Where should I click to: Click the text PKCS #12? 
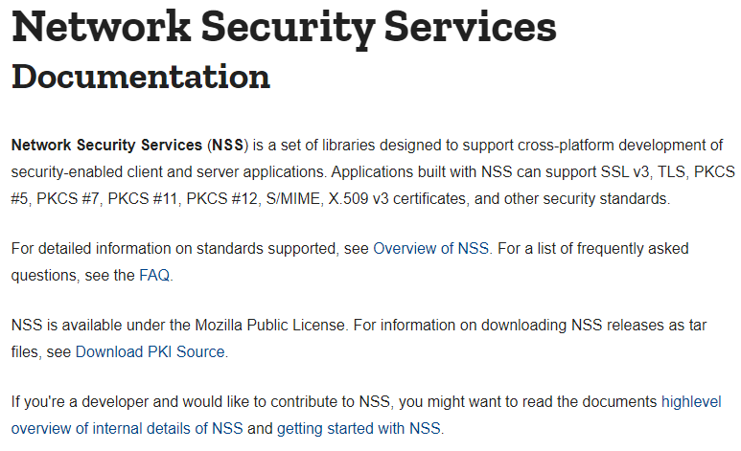coord(222,199)
